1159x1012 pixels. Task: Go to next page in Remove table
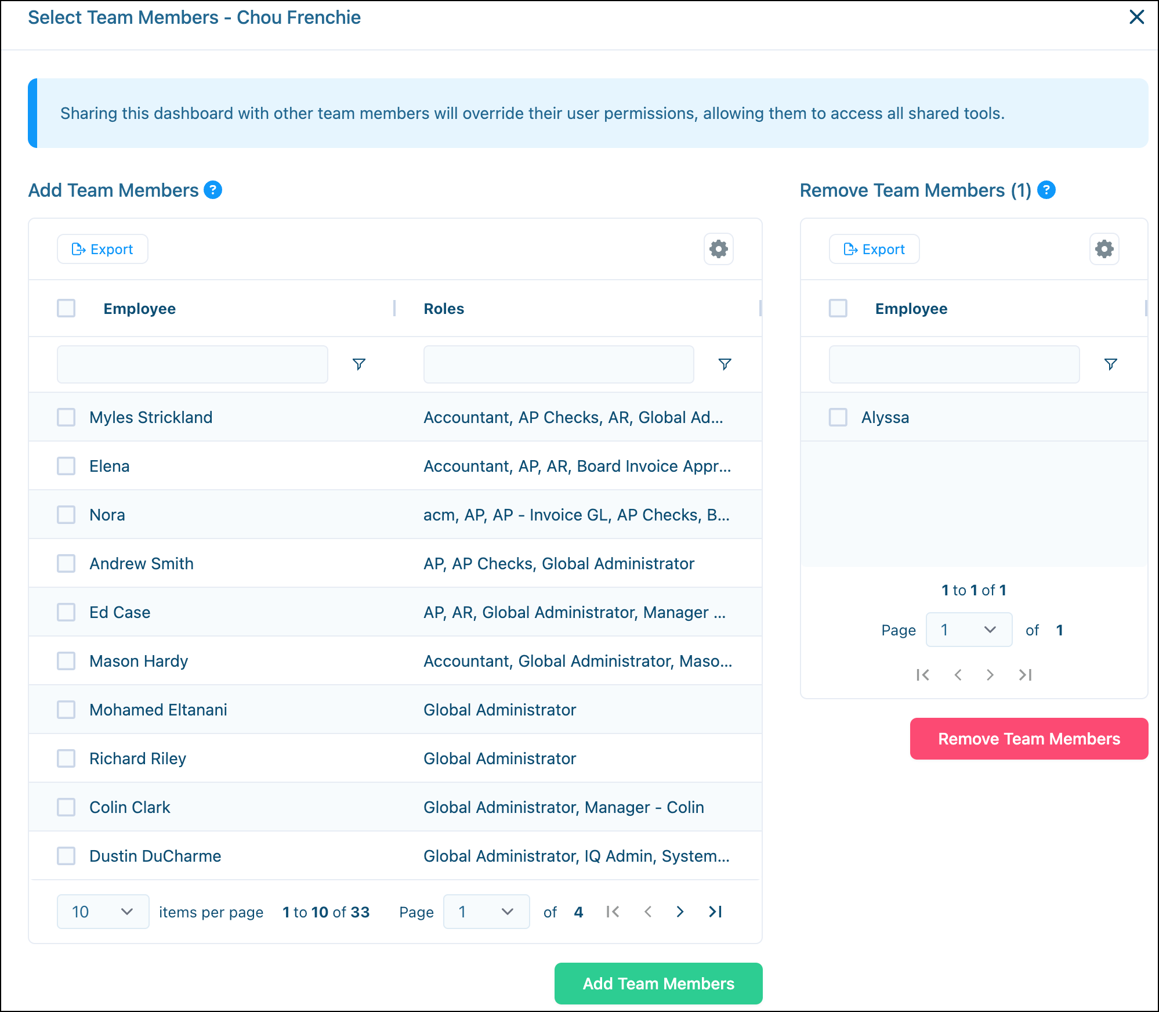(x=990, y=674)
